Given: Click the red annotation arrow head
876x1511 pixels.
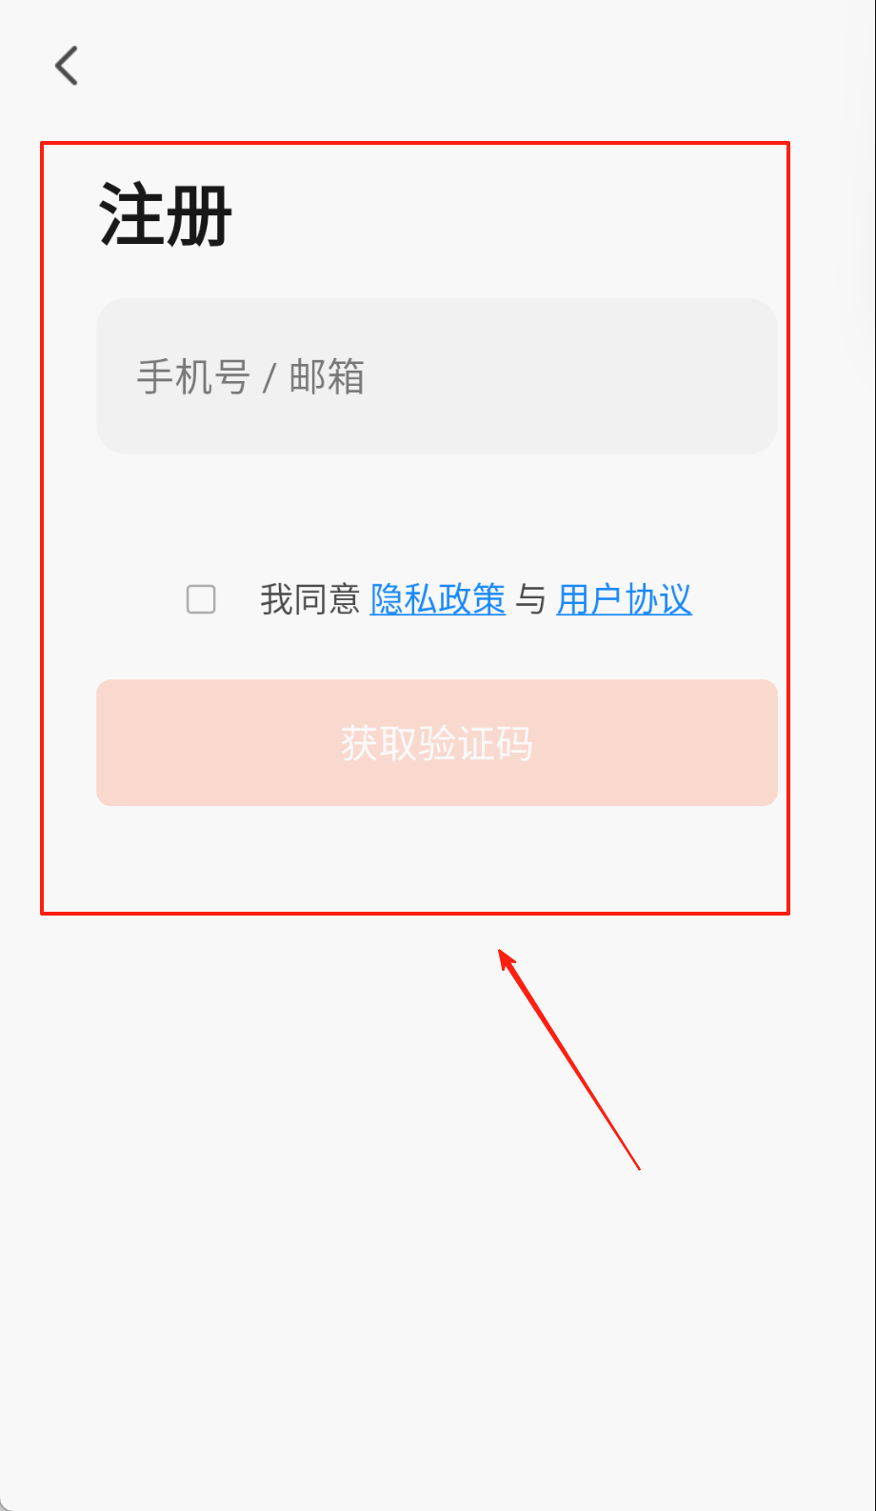Looking at the screenshot, I should 507,958.
